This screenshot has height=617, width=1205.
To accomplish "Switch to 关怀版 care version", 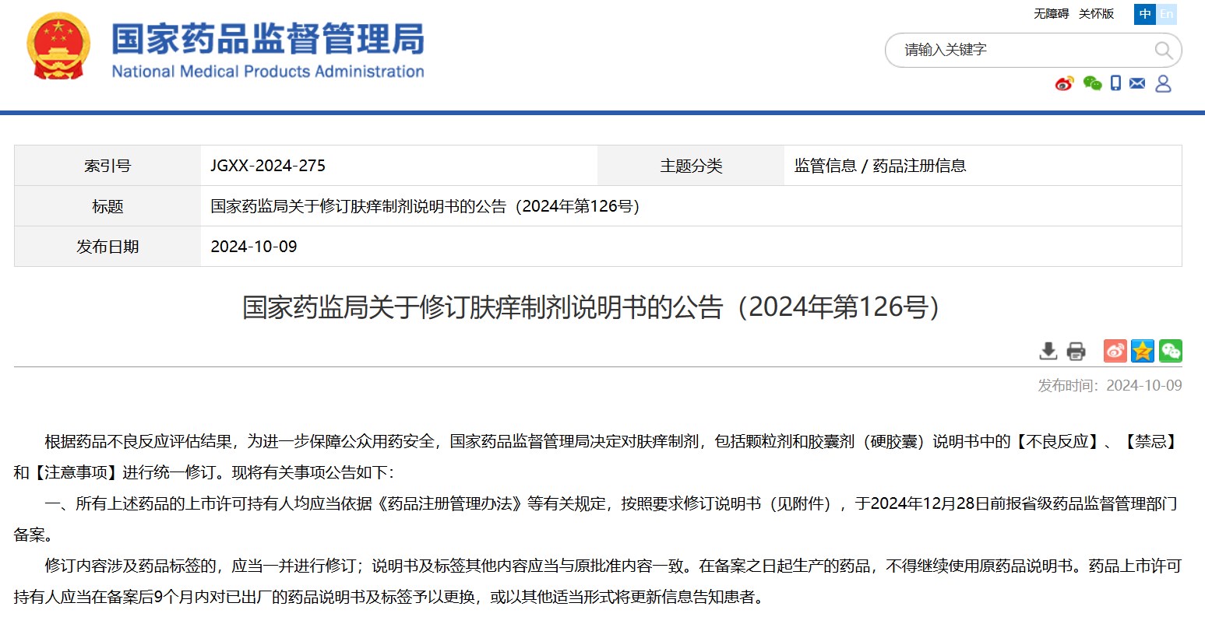I will [1096, 14].
